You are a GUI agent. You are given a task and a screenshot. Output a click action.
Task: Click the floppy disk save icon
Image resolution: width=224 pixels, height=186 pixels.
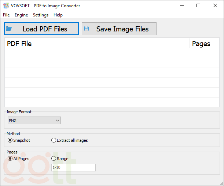pos(87,29)
